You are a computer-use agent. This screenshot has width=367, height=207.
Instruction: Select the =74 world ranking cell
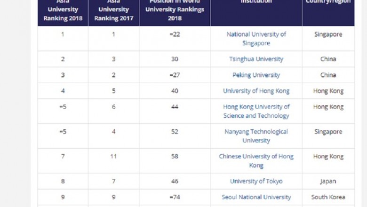click(175, 197)
